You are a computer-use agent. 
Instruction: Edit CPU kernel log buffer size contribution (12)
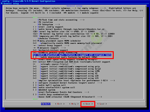tap(74, 34)
